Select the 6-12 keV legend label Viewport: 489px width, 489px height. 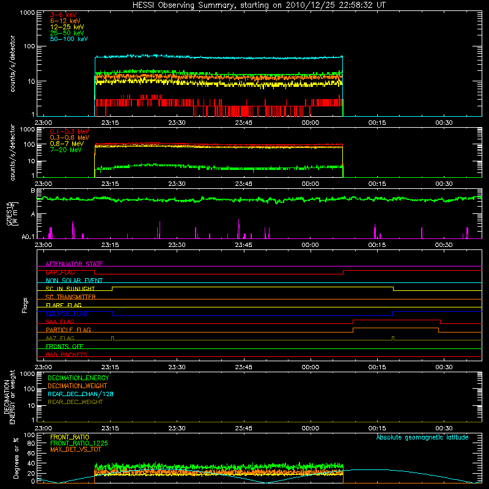click(x=65, y=21)
